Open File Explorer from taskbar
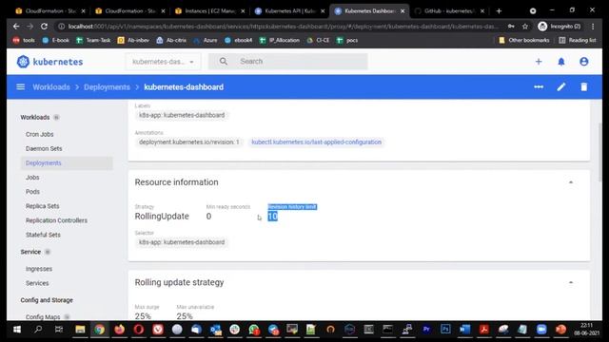The width and height of the screenshot is (609, 342). pos(80,330)
